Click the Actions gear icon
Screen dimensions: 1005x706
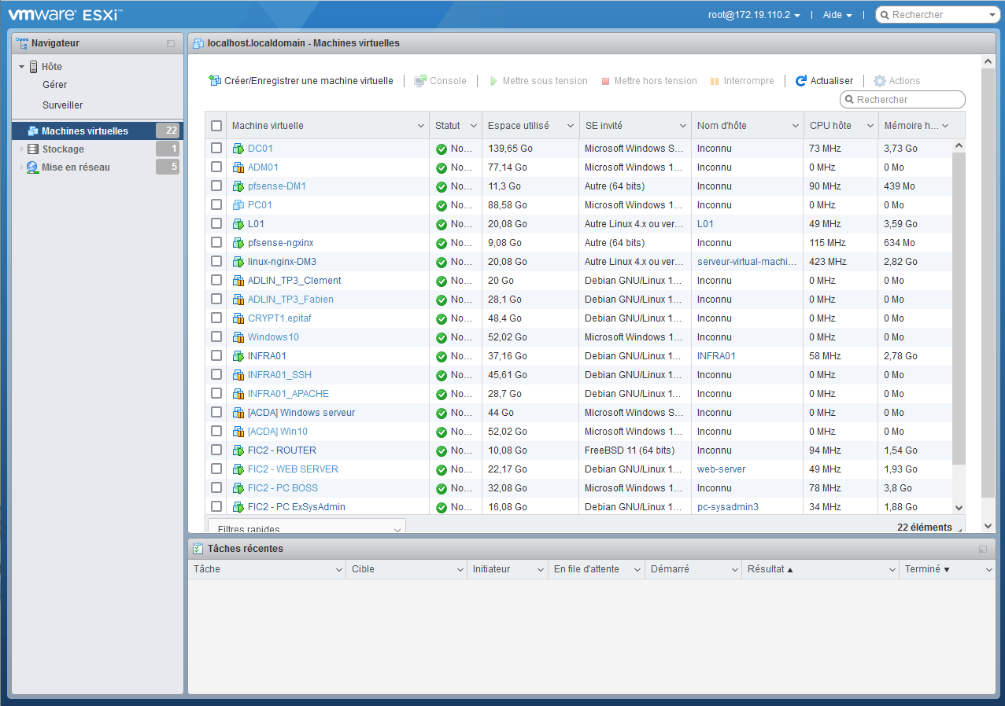coord(880,81)
